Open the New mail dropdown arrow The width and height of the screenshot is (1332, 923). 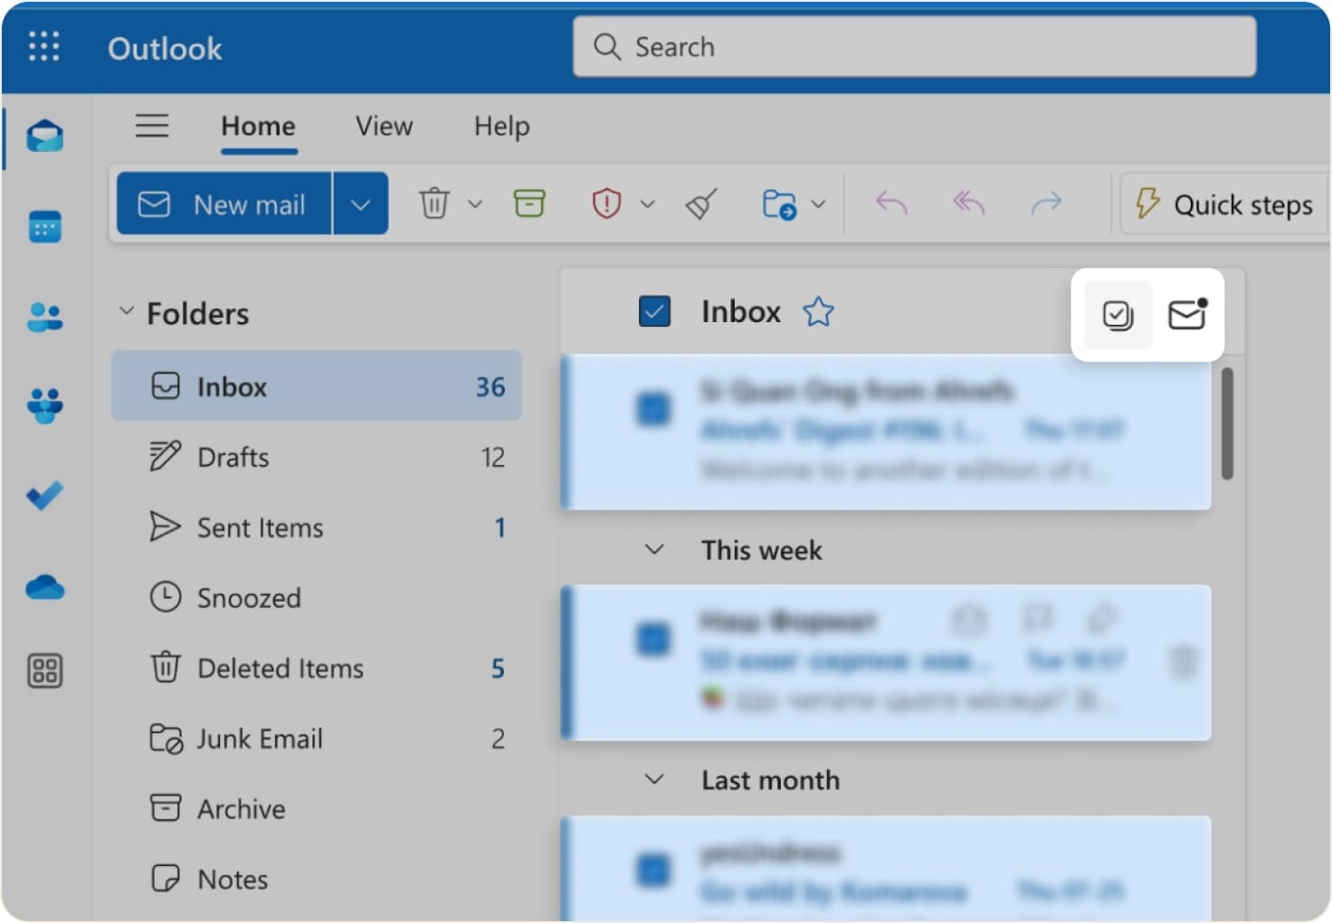pos(360,204)
